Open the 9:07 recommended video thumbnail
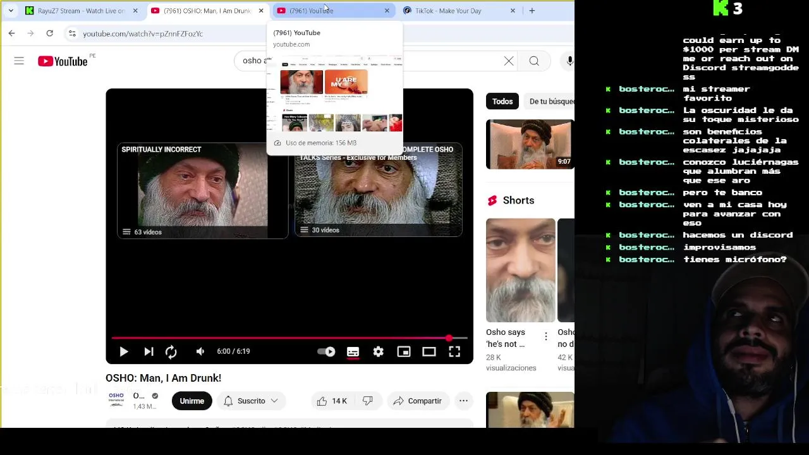The width and height of the screenshot is (809, 455). 530,144
